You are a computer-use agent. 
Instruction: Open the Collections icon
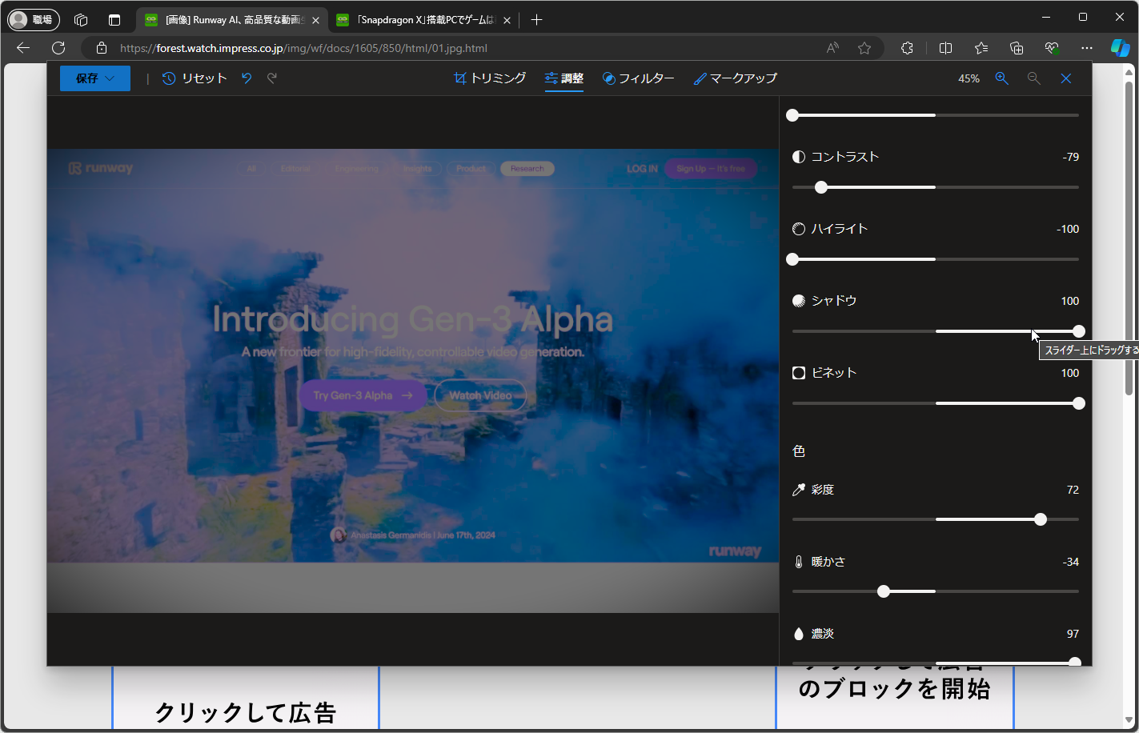coord(1017,48)
